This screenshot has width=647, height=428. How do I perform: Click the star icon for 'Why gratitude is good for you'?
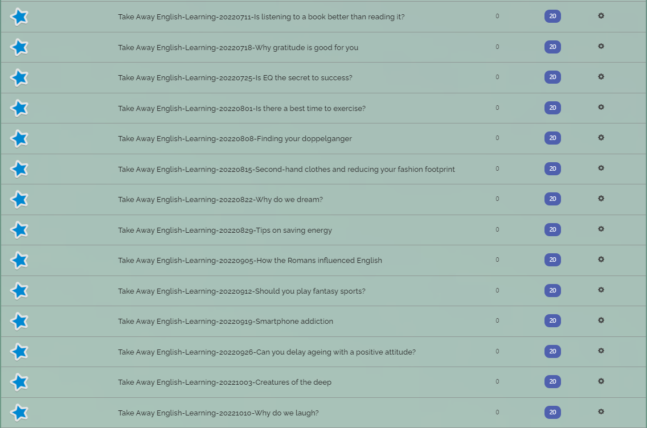pyautogui.click(x=19, y=47)
